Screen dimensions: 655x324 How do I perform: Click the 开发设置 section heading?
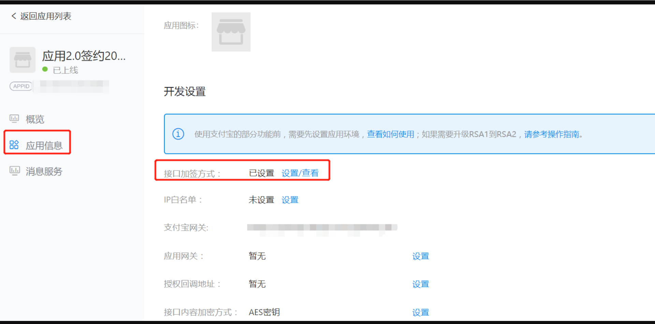coord(185,92)
